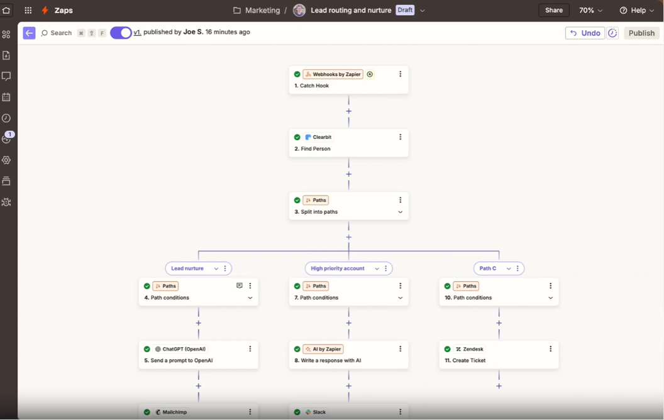
Task: Select the Zendesk Create Ticket step
Action: click(499, 355)
